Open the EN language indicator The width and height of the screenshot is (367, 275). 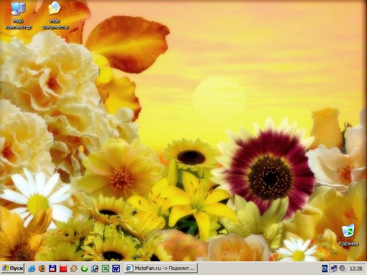(325, 269)
